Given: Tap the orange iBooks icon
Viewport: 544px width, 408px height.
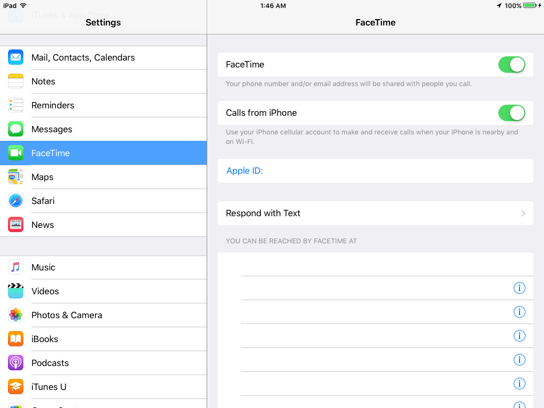Looking at the screenshot, I should click(x=15, y=339).
